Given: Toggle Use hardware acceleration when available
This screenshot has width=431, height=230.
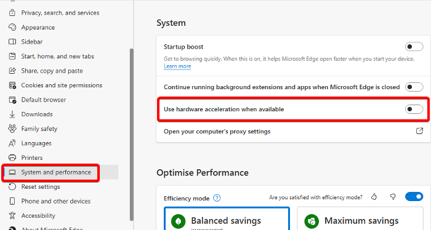Looking at the screenshot, I should (x=414, y=109).
